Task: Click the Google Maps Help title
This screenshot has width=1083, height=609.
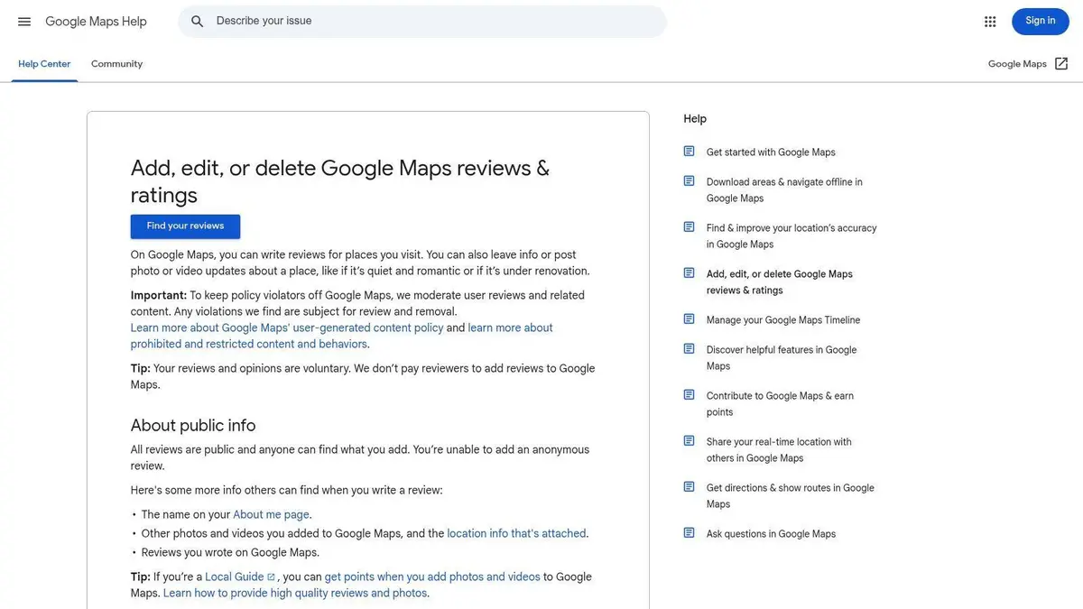Action: tap(96, 22)
